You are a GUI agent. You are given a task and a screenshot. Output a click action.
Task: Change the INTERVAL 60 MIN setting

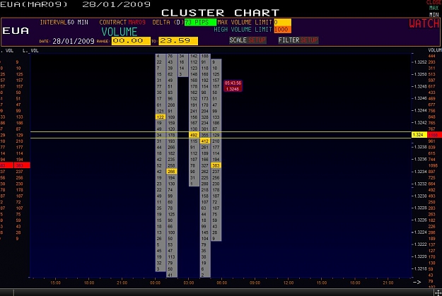click(x=64, y=22)
